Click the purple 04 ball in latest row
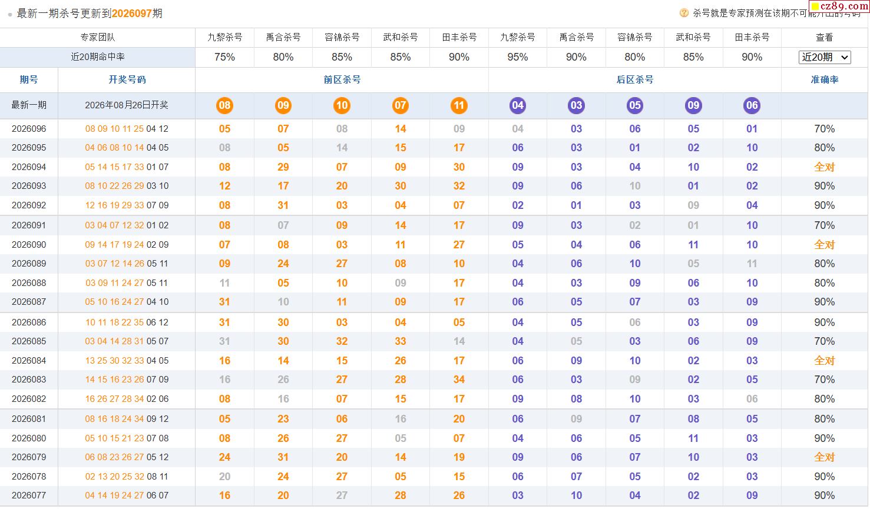This screenshot has height=509, width=870. pos(518,105)
